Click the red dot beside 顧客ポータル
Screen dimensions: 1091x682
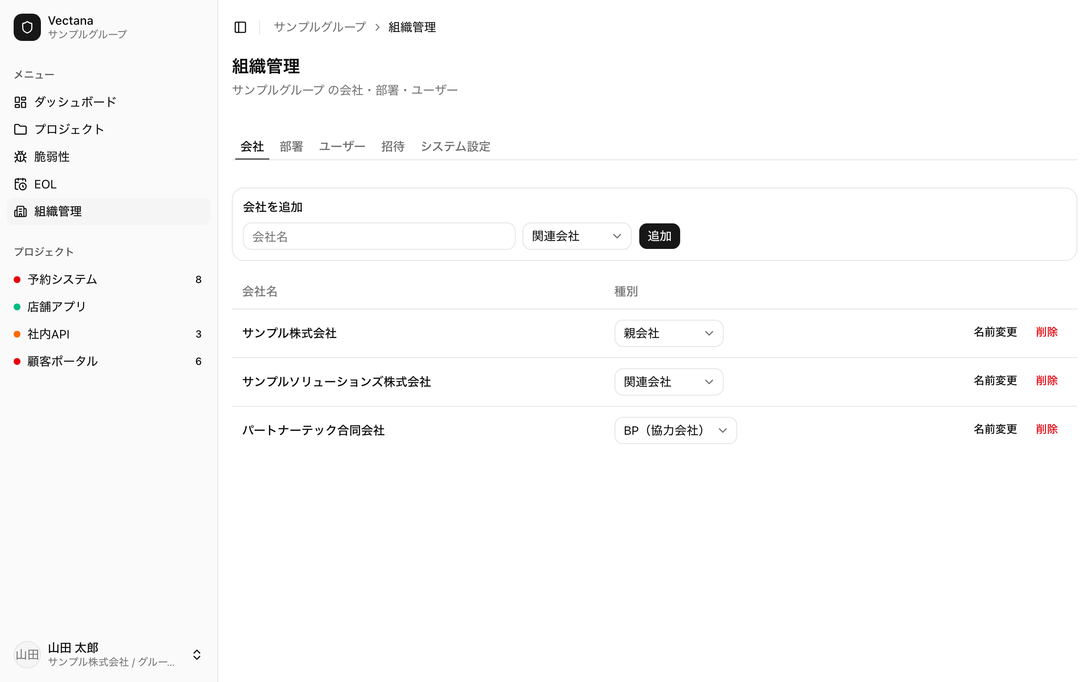click(x=17, y=361)
